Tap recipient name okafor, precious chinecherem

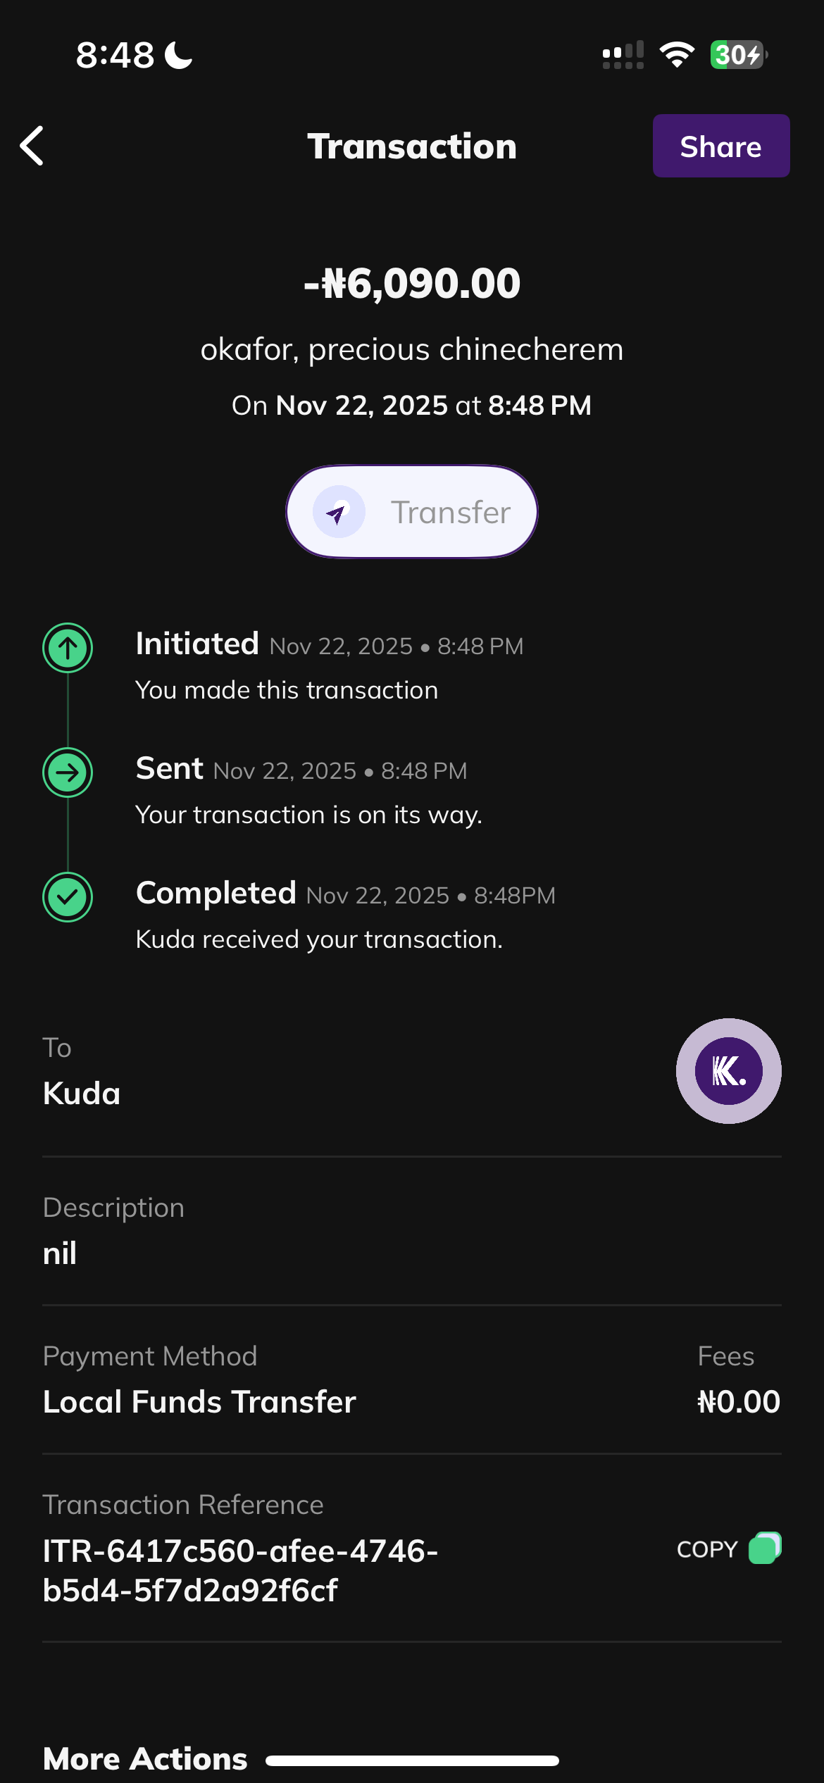click(x=412, y=349)
